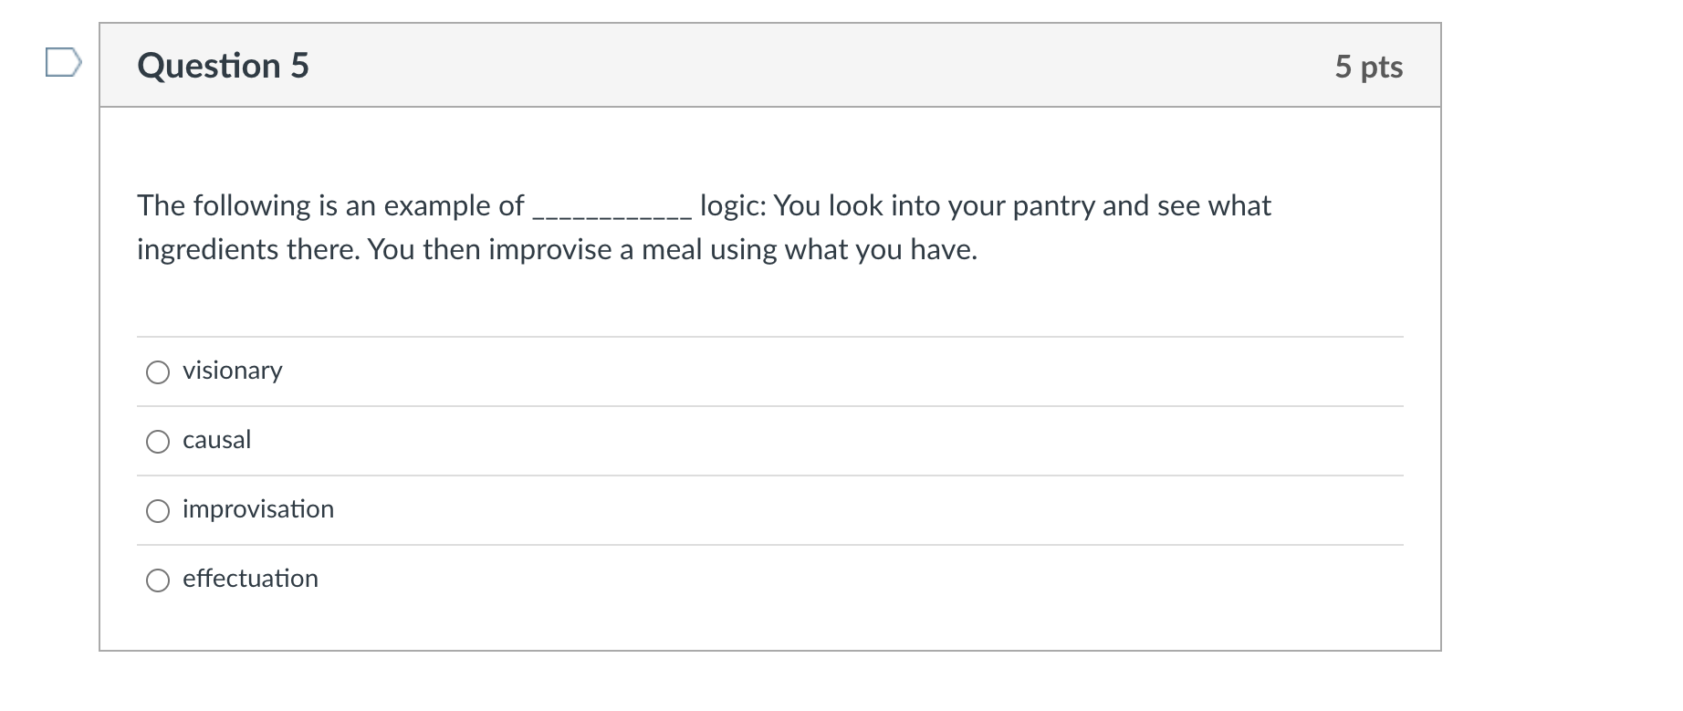Screen dimensions: 1683x711
Task: Click the "improvisation" answer label text
Action: (258, 509)
